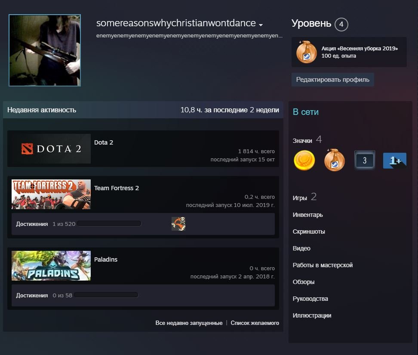Open the profile name dropdown arrow

click(261, 25)
